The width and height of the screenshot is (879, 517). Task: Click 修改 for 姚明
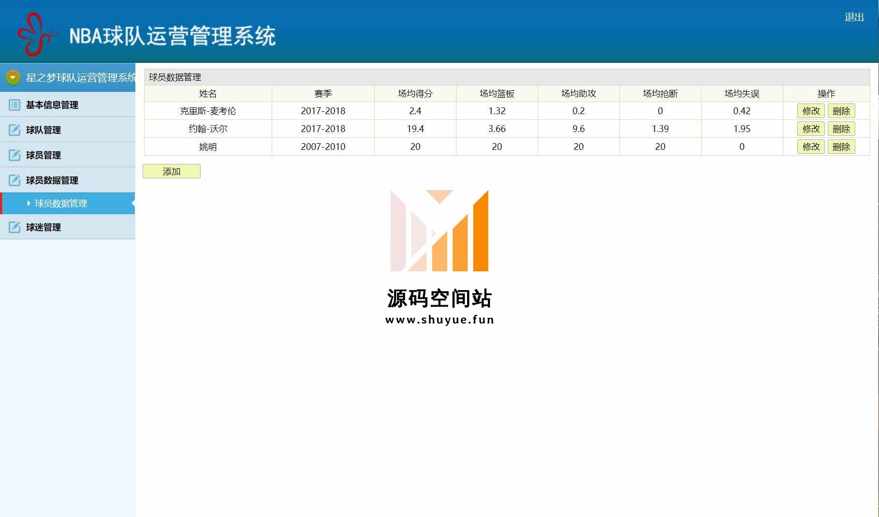click(811, 147)
